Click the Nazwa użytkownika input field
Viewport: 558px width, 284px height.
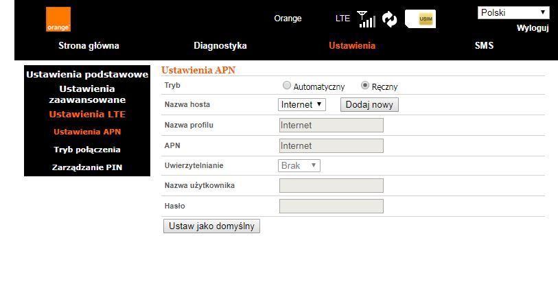pos(331,186)
